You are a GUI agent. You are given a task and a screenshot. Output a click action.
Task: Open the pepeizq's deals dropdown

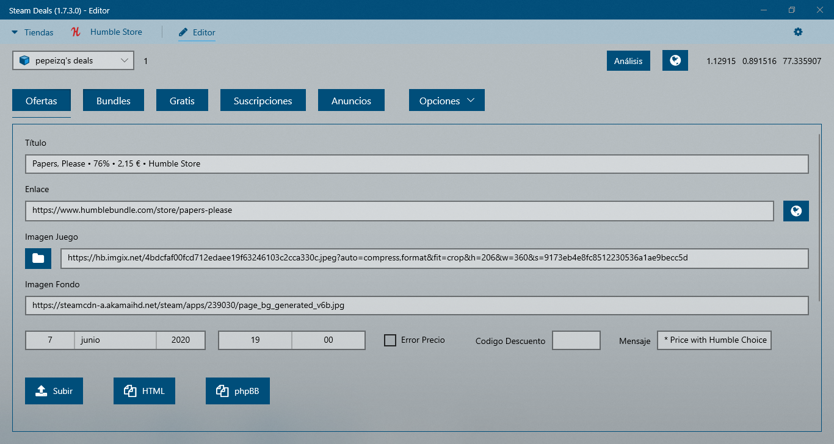[73, 60]
